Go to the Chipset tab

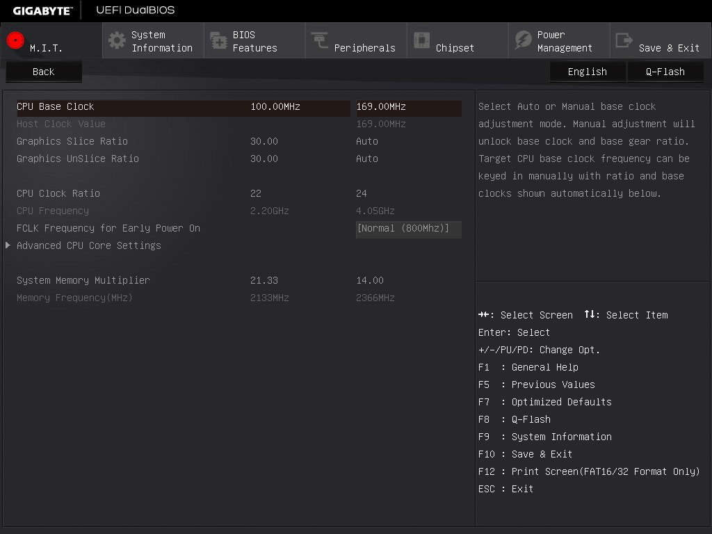pyautogui.click(x=458, y=41)
